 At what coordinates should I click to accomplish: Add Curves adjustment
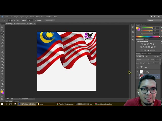(x=148, y=44)
